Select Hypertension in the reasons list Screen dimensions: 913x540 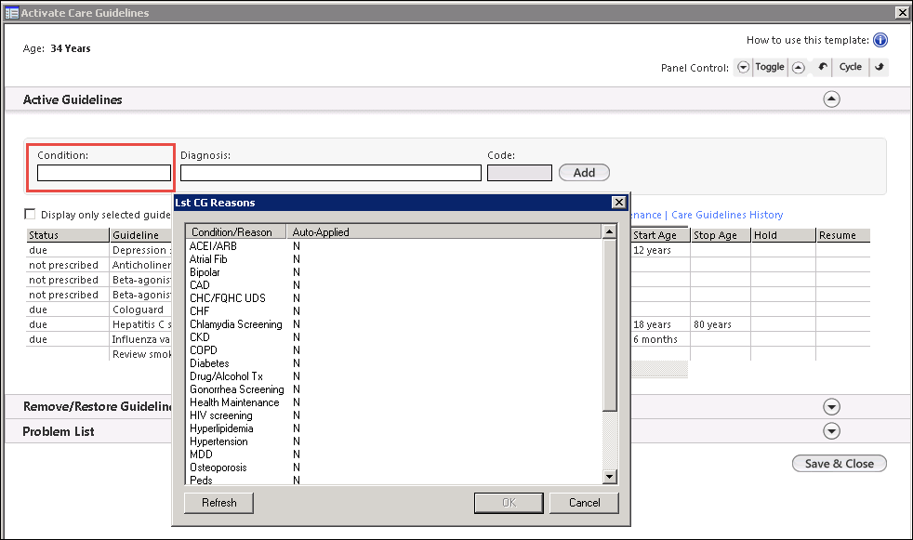coord(218,441)
